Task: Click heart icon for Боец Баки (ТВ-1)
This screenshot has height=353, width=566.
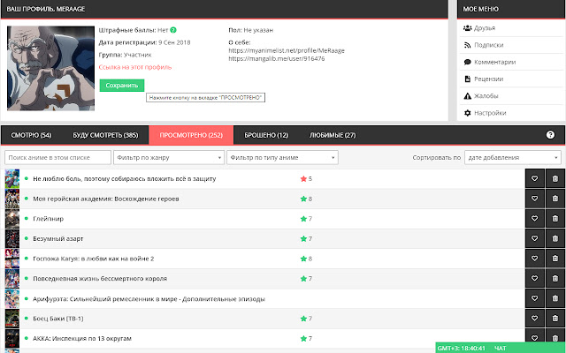Action: [x=534, y=319]
